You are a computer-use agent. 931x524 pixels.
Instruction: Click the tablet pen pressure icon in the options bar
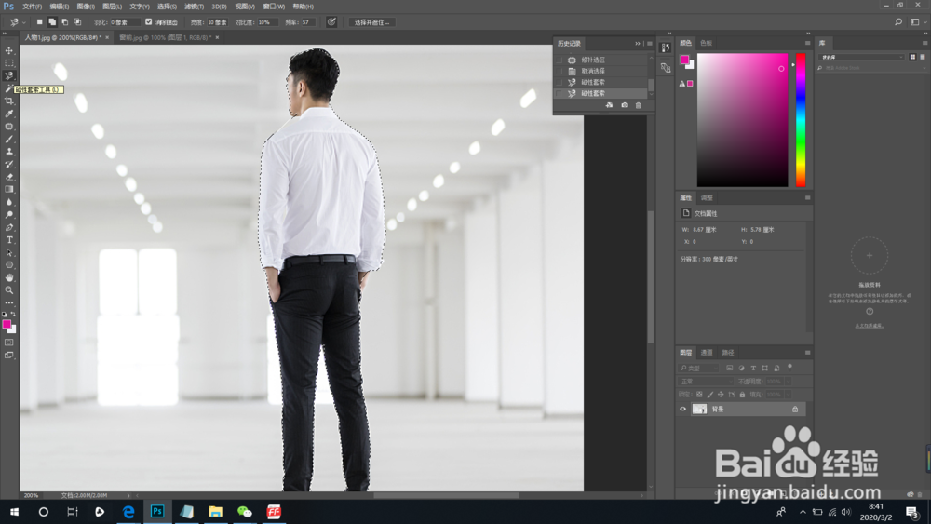coord(331,22)
